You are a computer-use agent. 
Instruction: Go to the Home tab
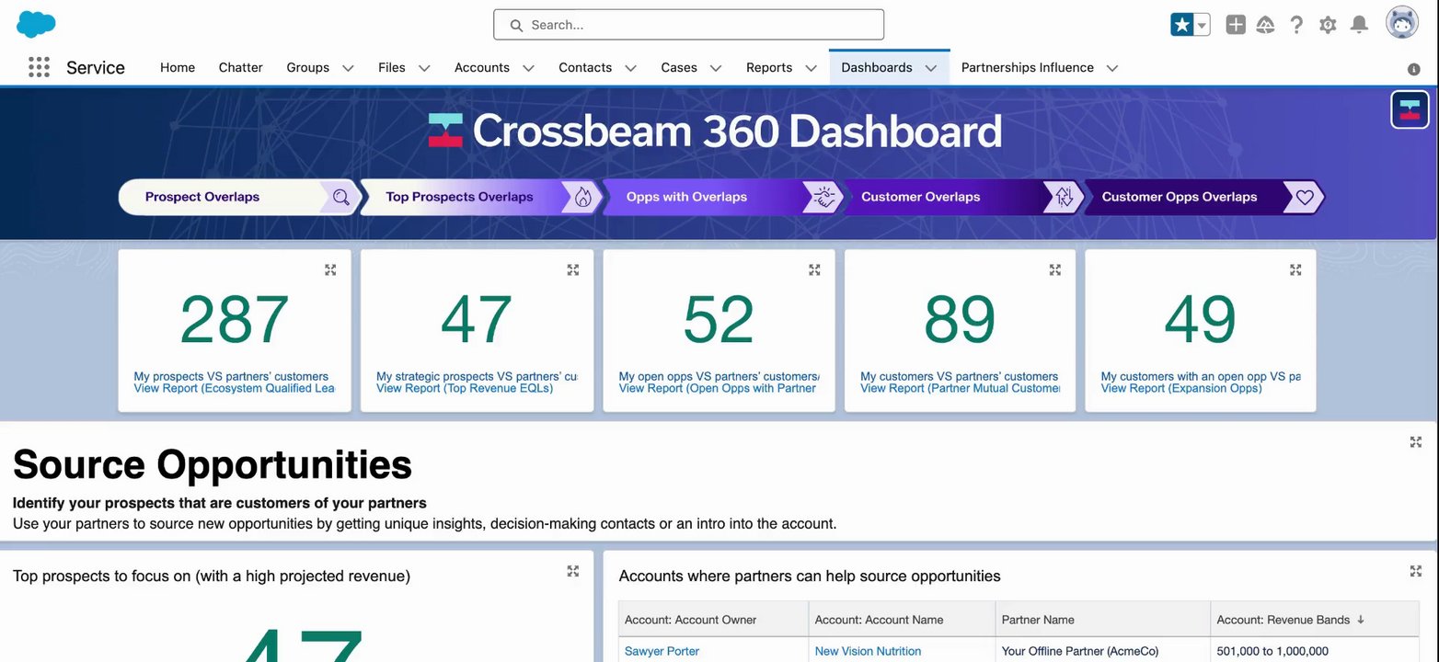(x=178, y=67)
